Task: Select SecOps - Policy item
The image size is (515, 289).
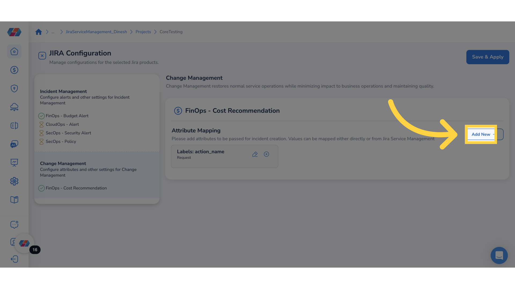Action: (61, 142)
